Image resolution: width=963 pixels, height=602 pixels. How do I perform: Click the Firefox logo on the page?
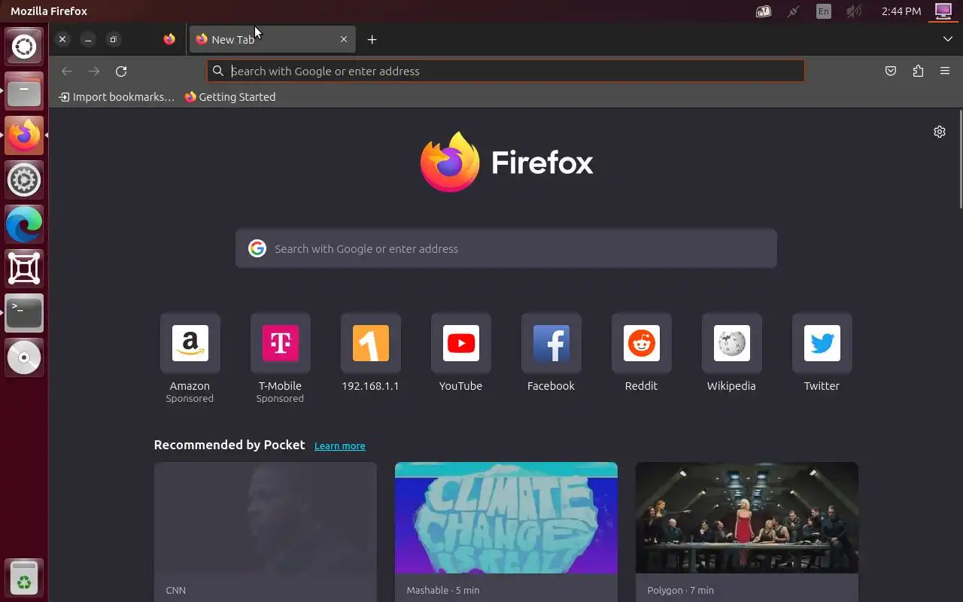pos(506,162)
